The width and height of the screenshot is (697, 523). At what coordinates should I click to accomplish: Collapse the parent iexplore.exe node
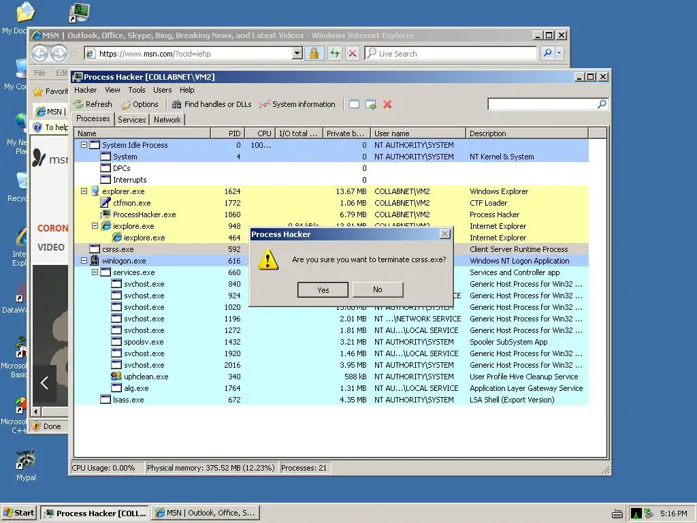(x=95, y=226)
